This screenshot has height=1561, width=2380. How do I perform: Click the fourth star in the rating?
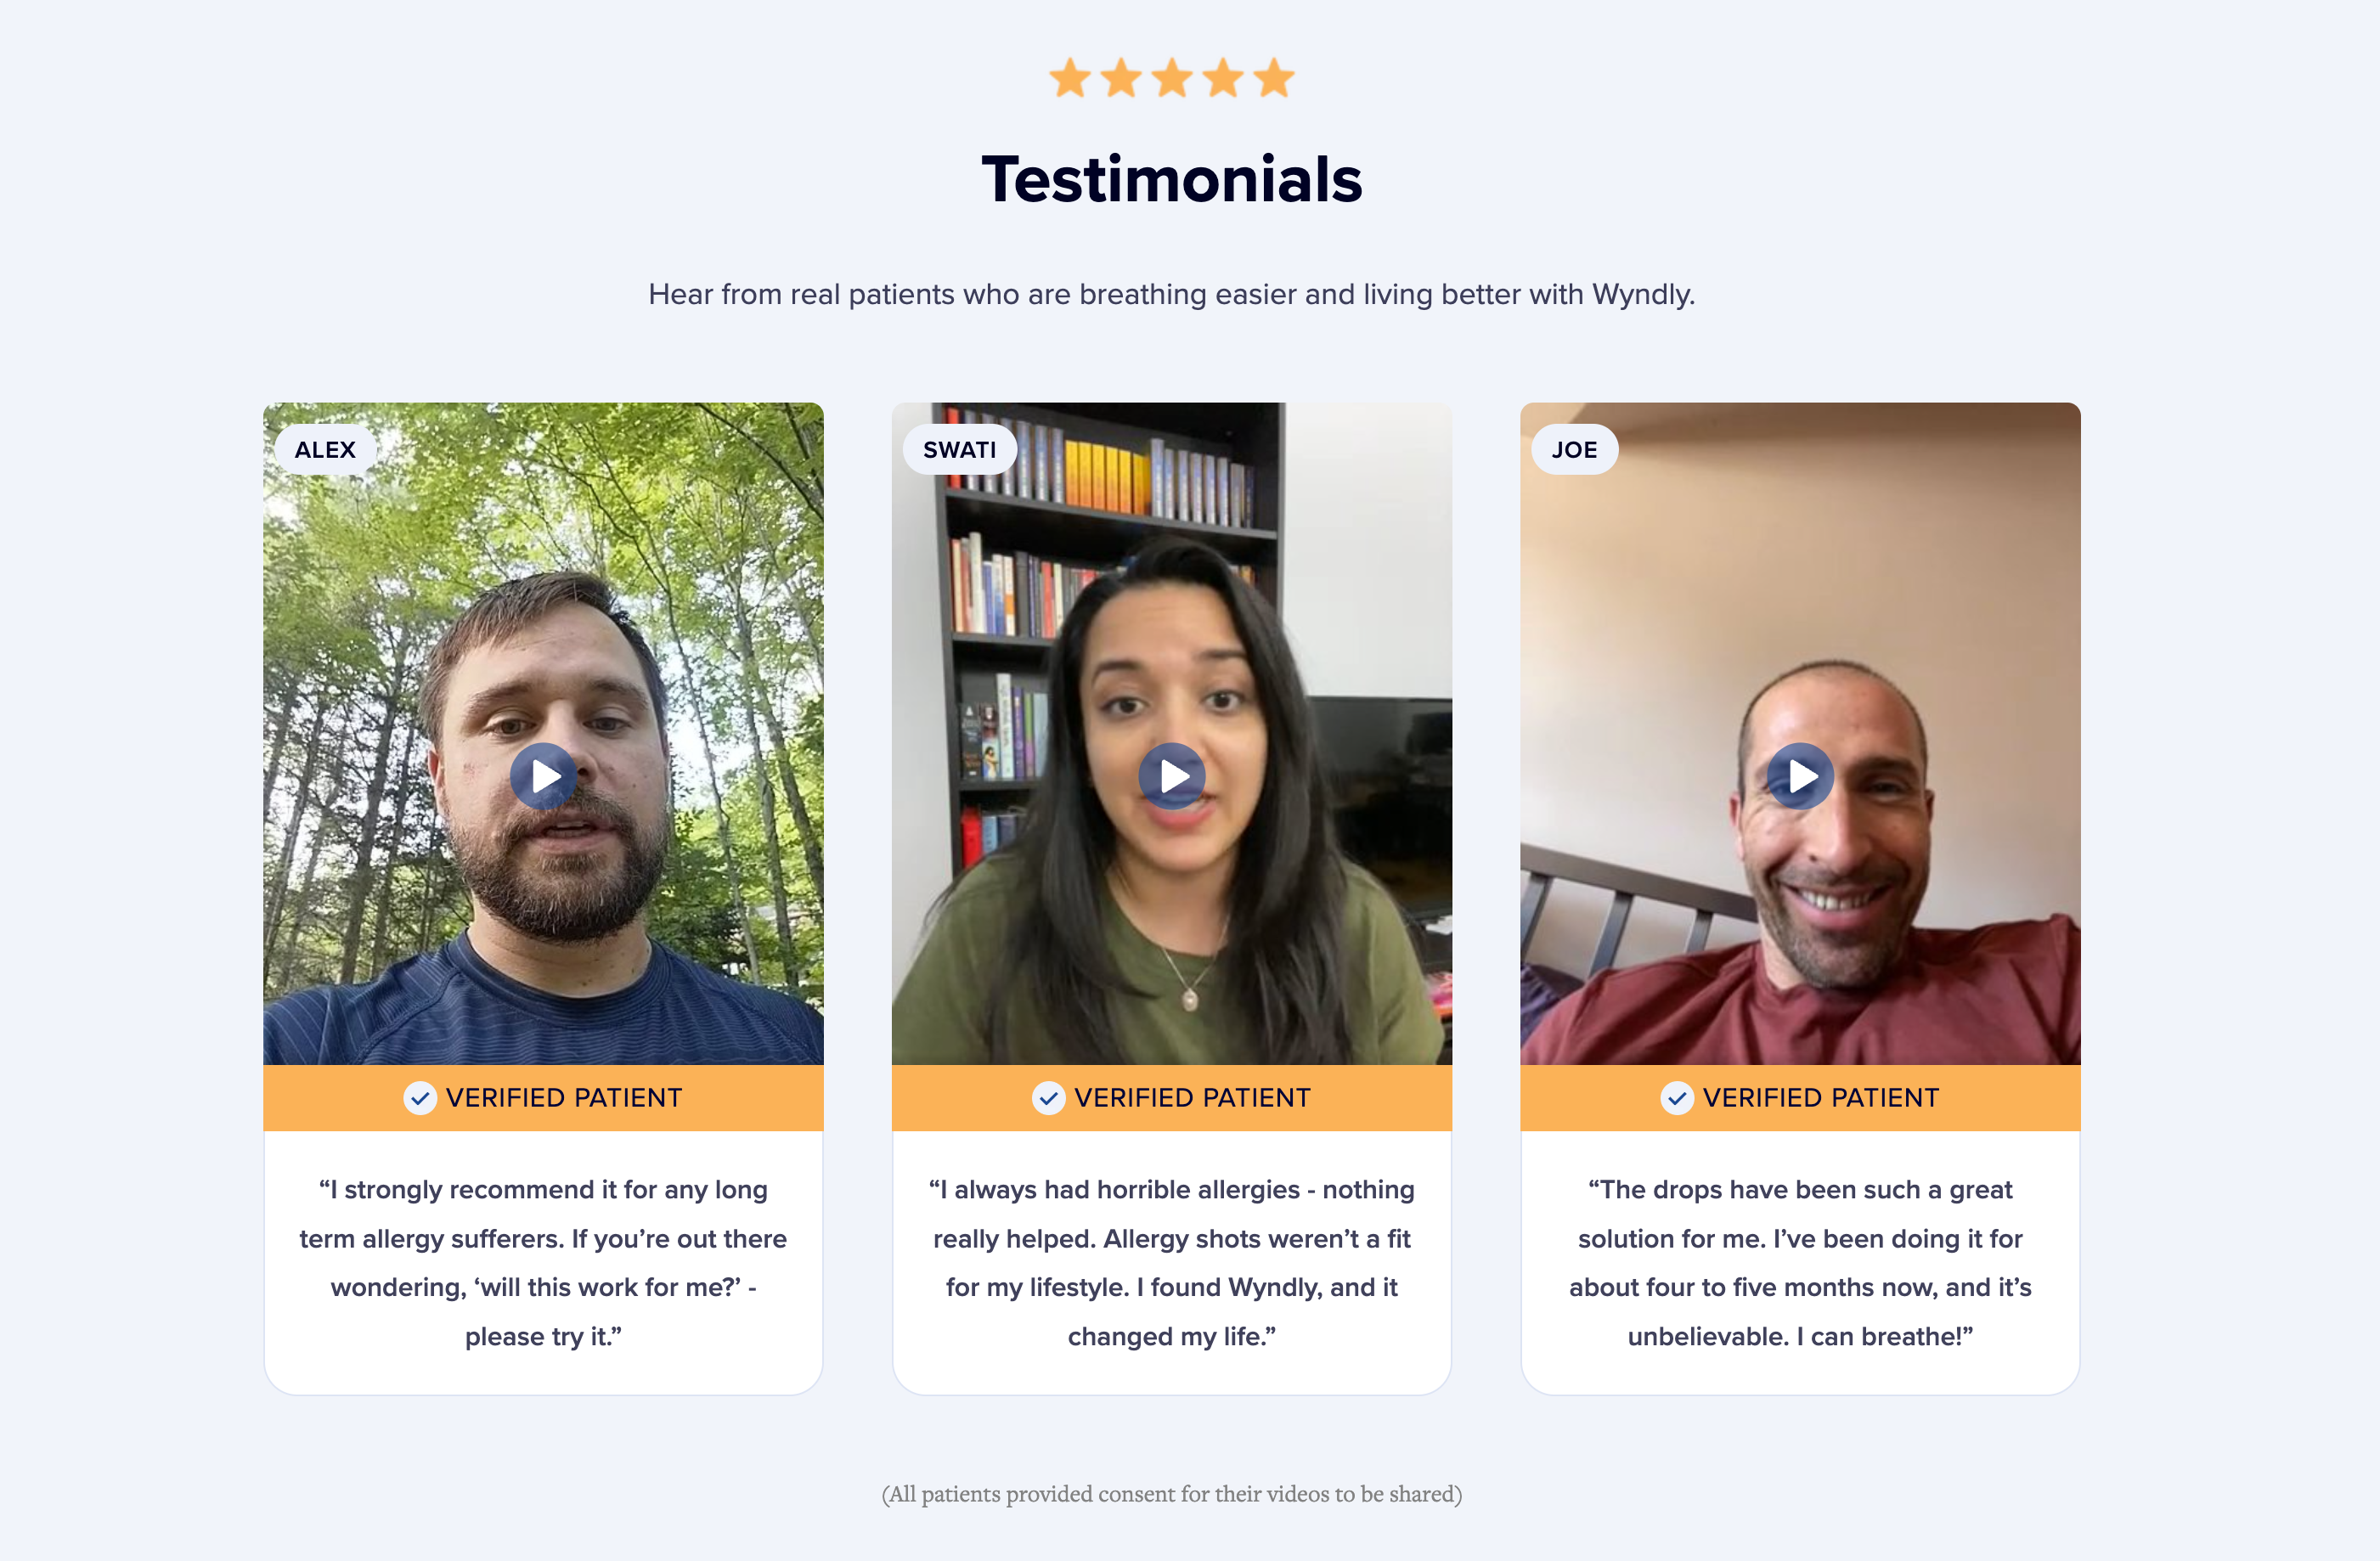click(1223, 78)
